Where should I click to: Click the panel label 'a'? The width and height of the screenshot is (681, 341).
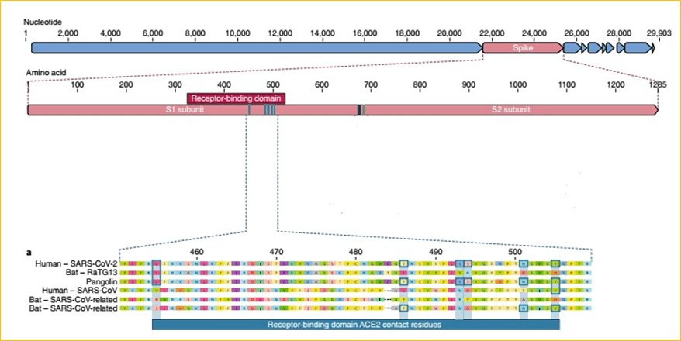click(x=29, y=253)
